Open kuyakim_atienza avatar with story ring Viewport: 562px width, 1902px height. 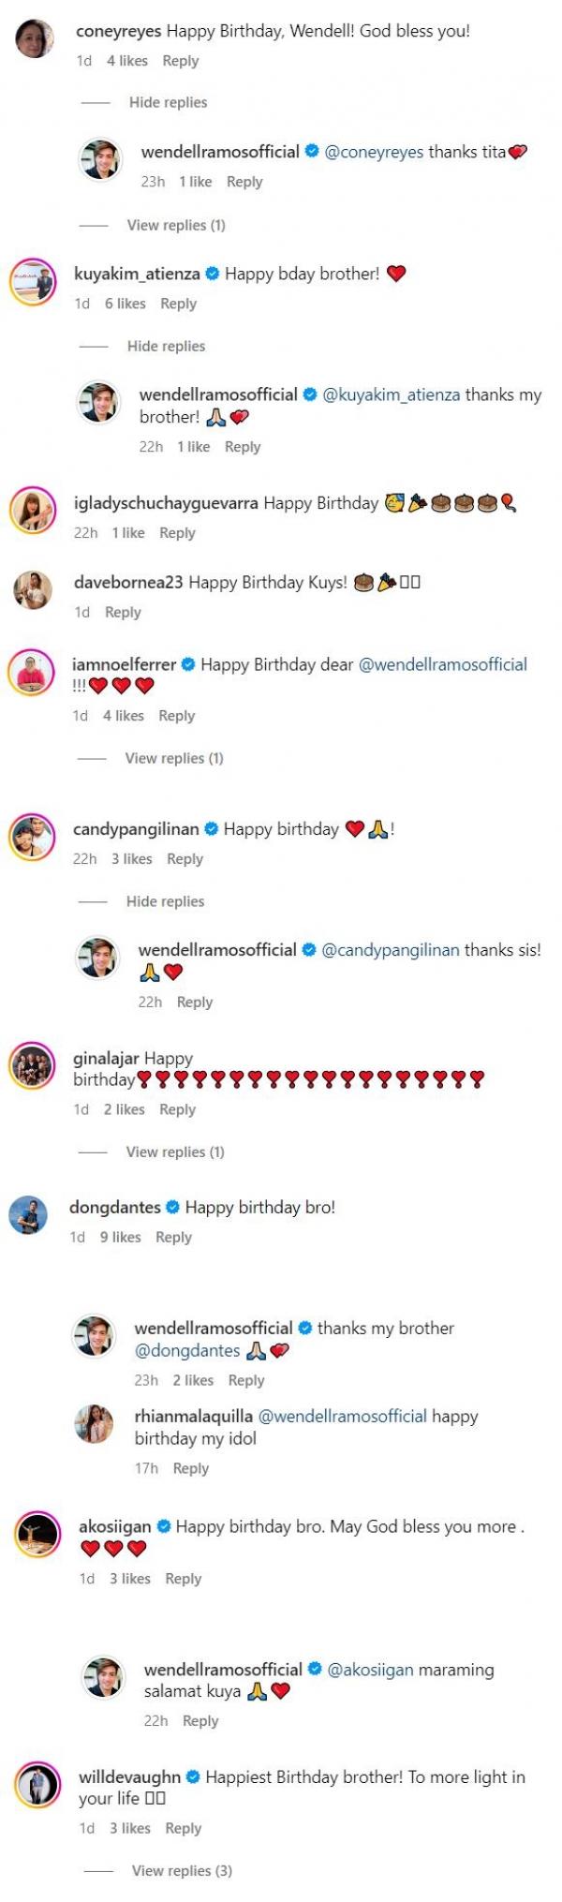pos(33,281)
